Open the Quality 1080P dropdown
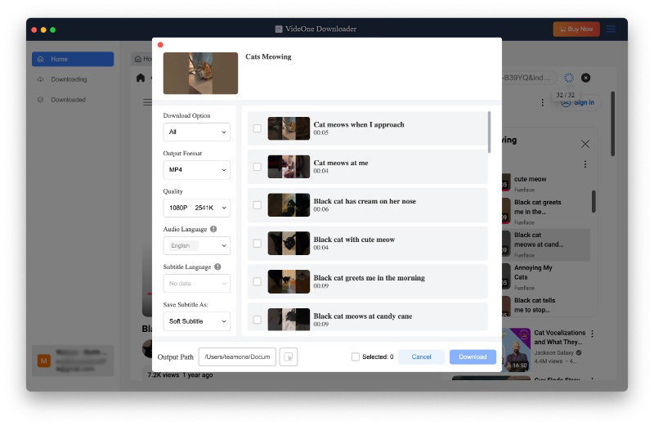 (196, 208)
